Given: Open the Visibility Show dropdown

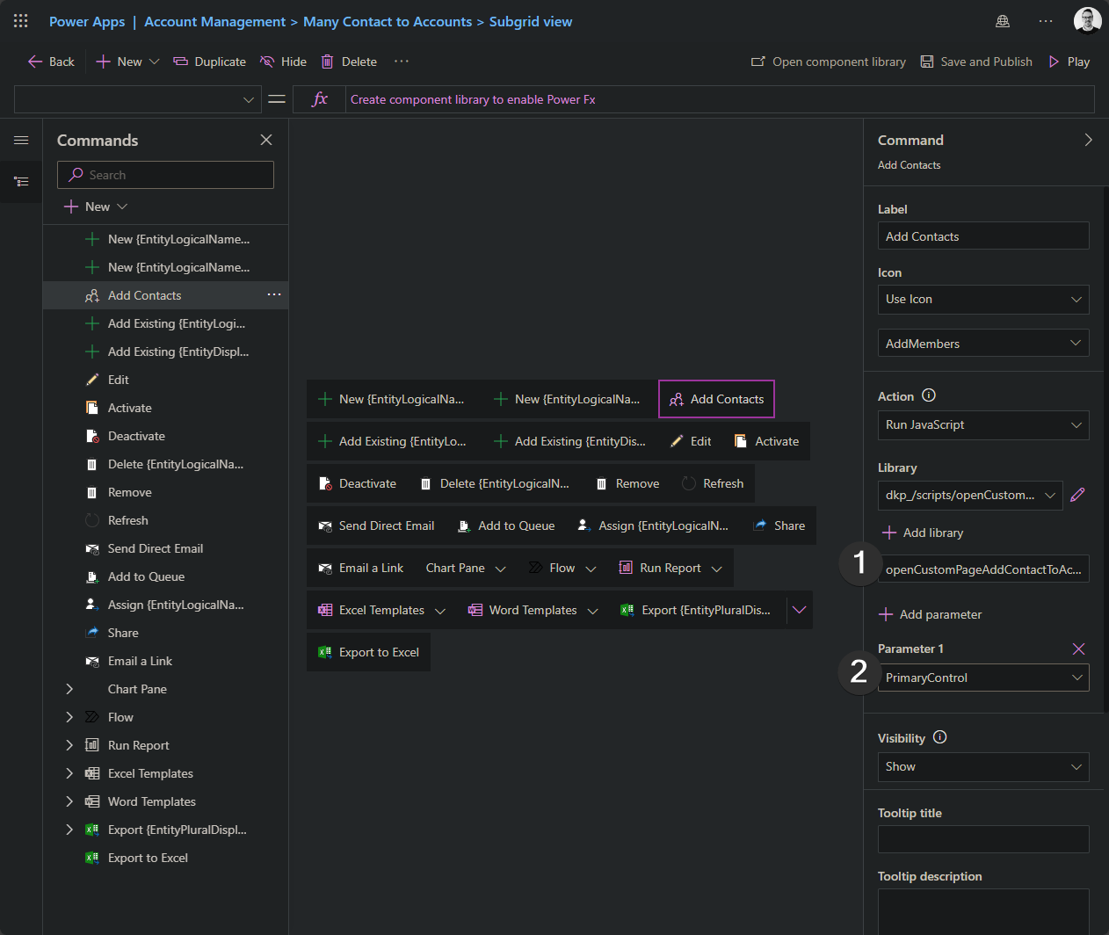Looking at the screenshot, I should [x=983, y=766].
